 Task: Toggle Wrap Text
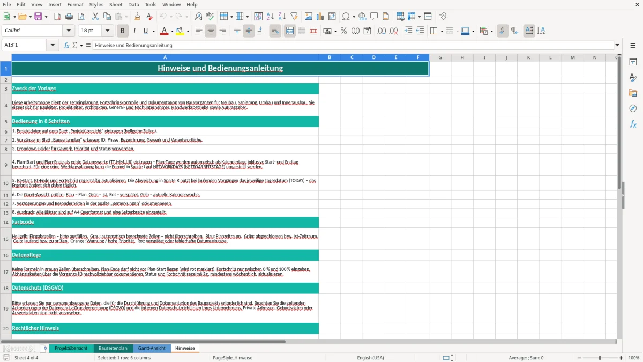[x=275, y=31]
